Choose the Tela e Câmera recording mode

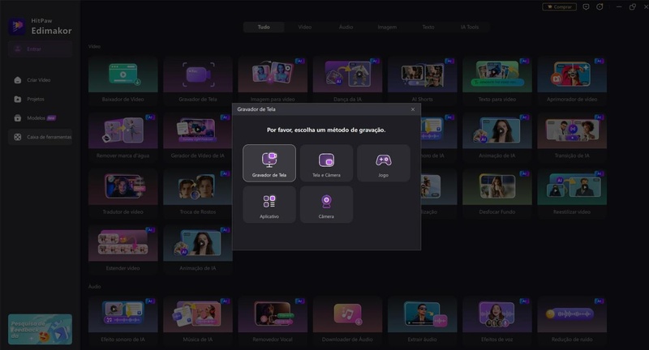[326, 163]
